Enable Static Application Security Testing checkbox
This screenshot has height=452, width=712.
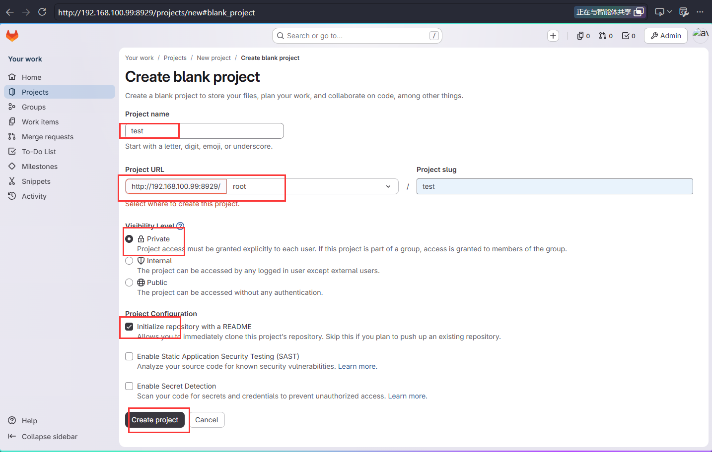click(129, 356)
